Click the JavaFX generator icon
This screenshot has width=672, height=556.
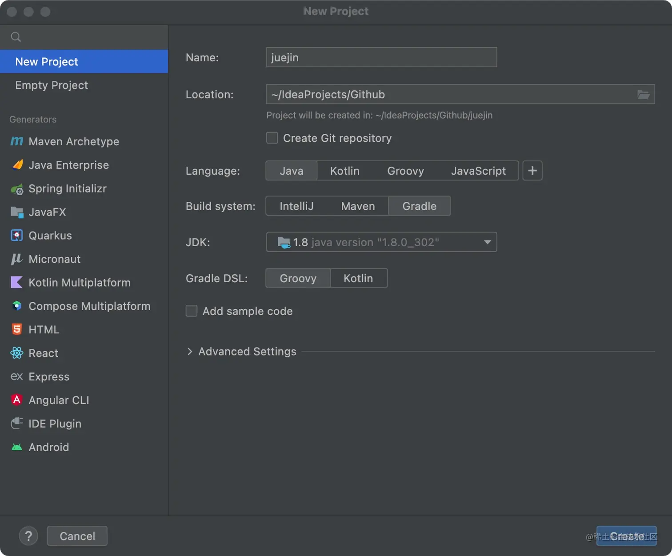click(x=17, y=212)
